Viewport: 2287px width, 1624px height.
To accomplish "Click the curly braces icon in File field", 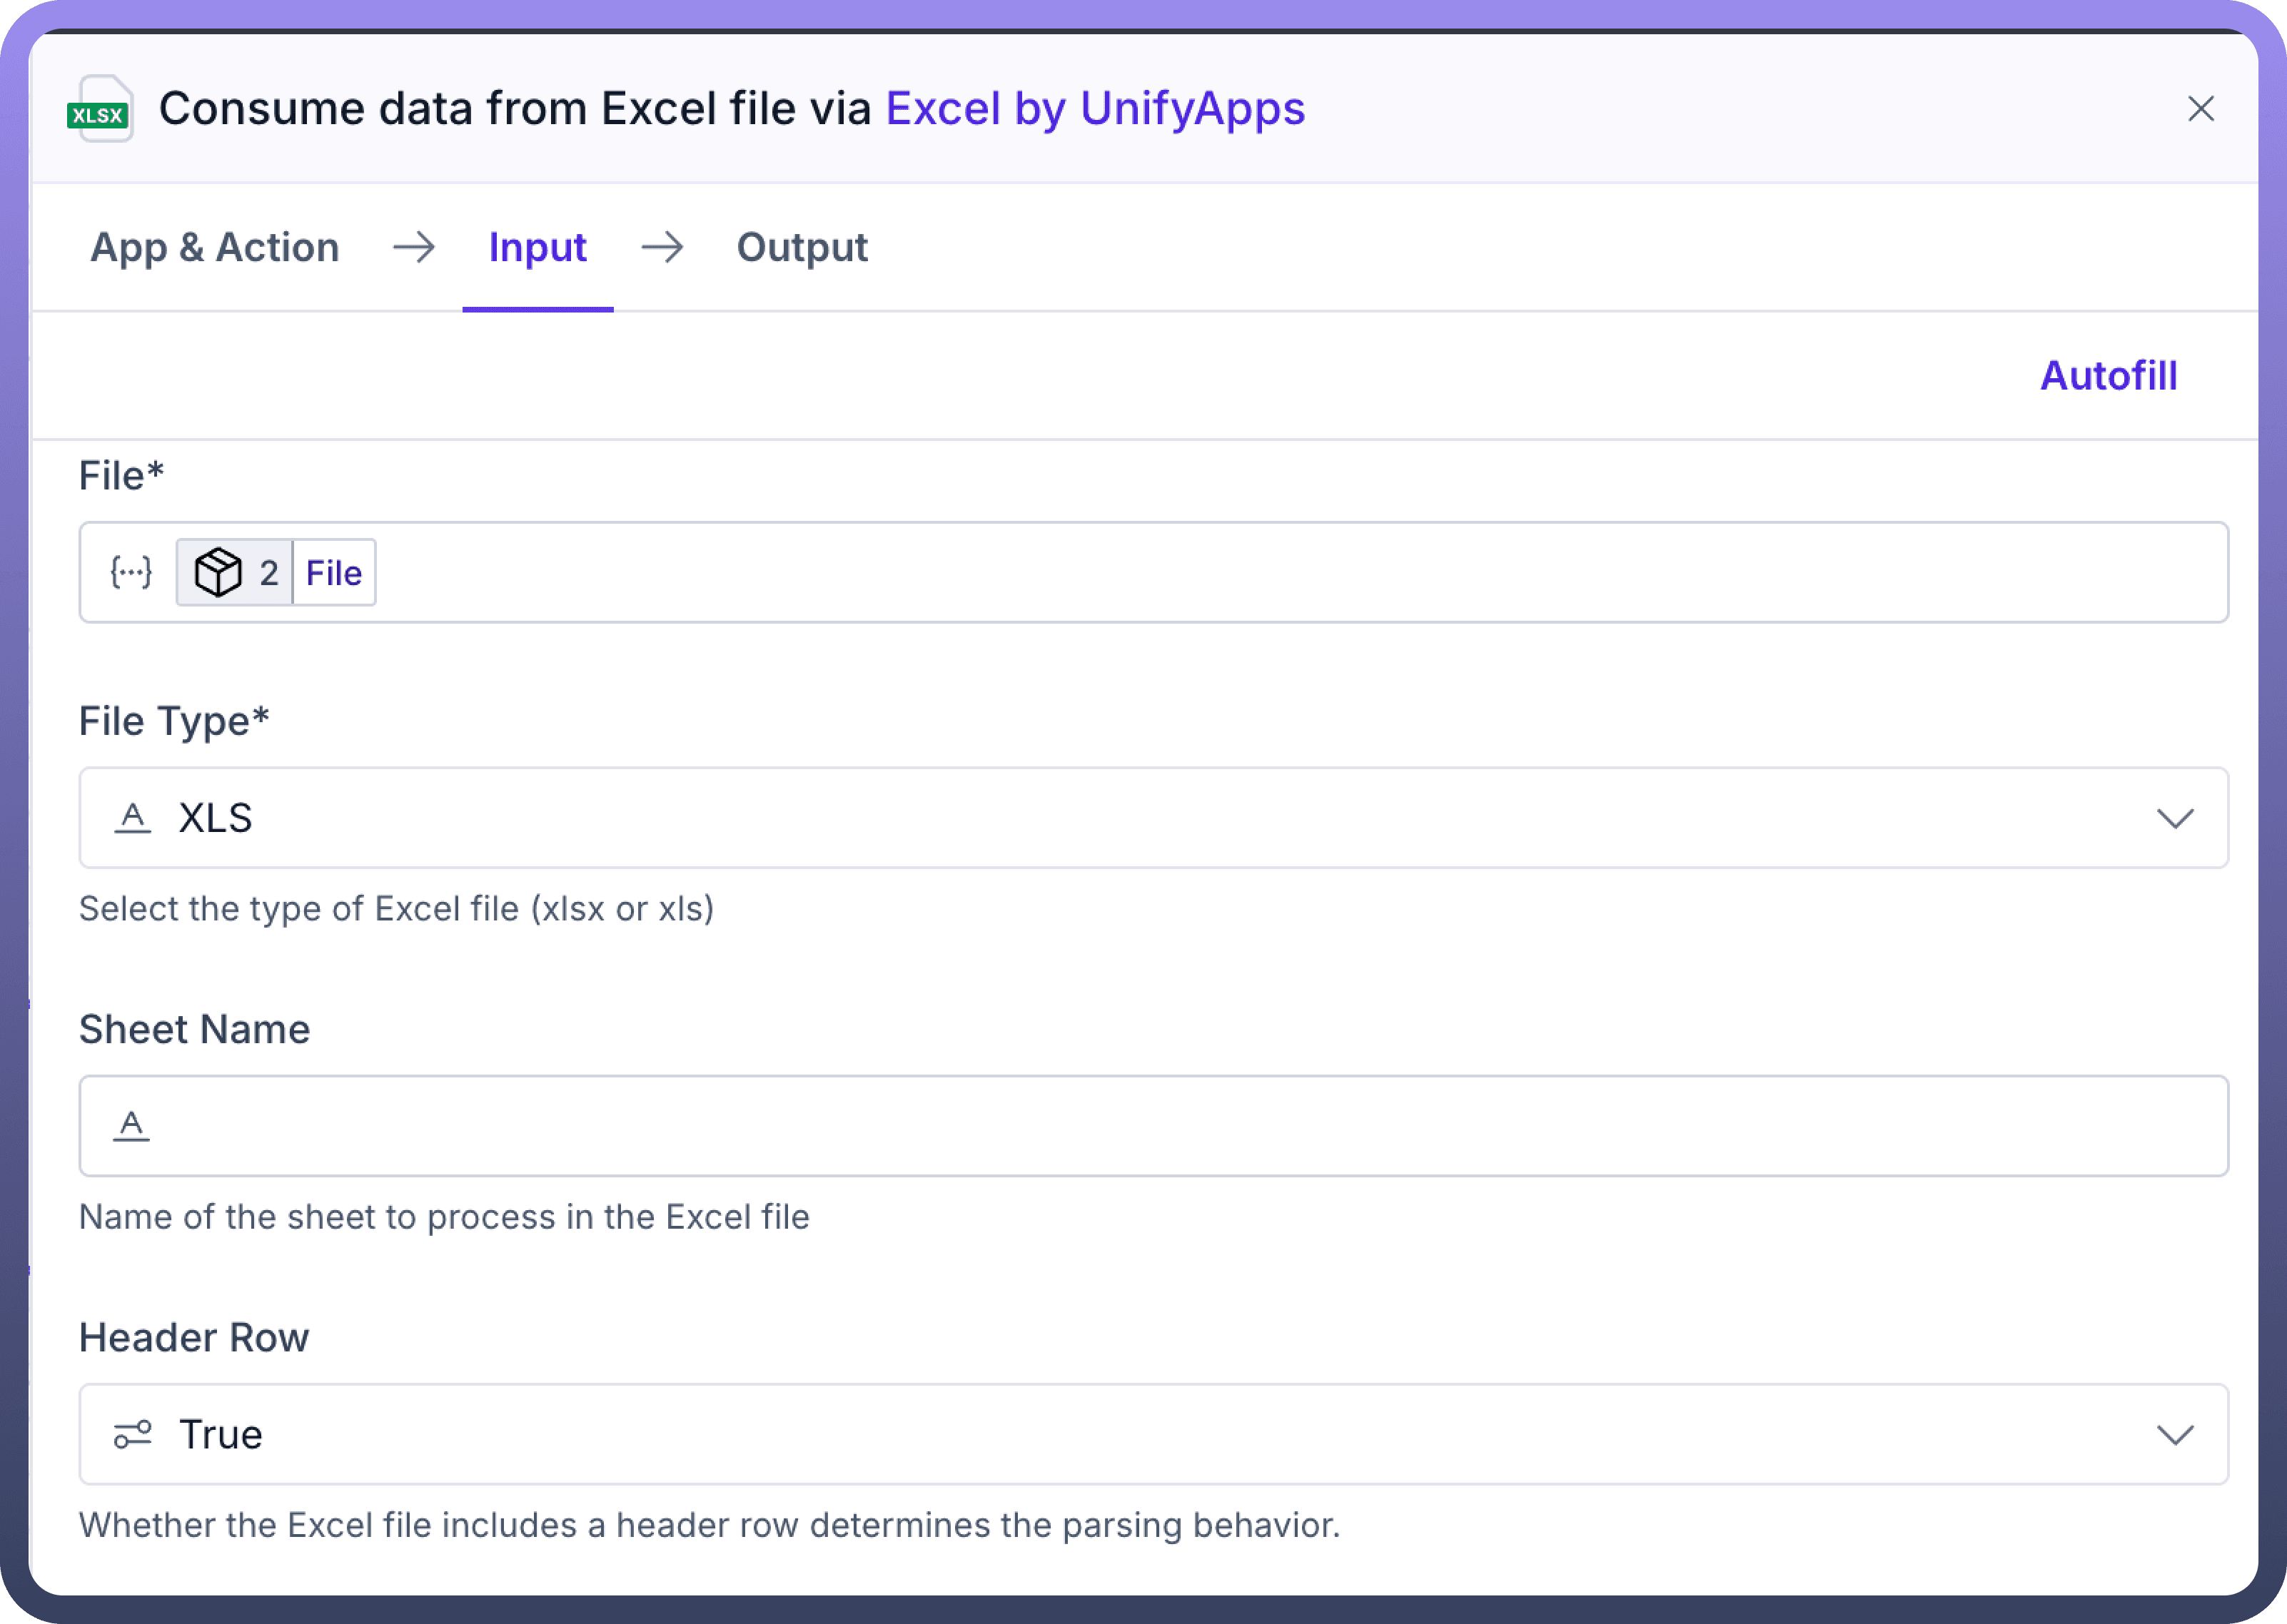I will point(131,572).
